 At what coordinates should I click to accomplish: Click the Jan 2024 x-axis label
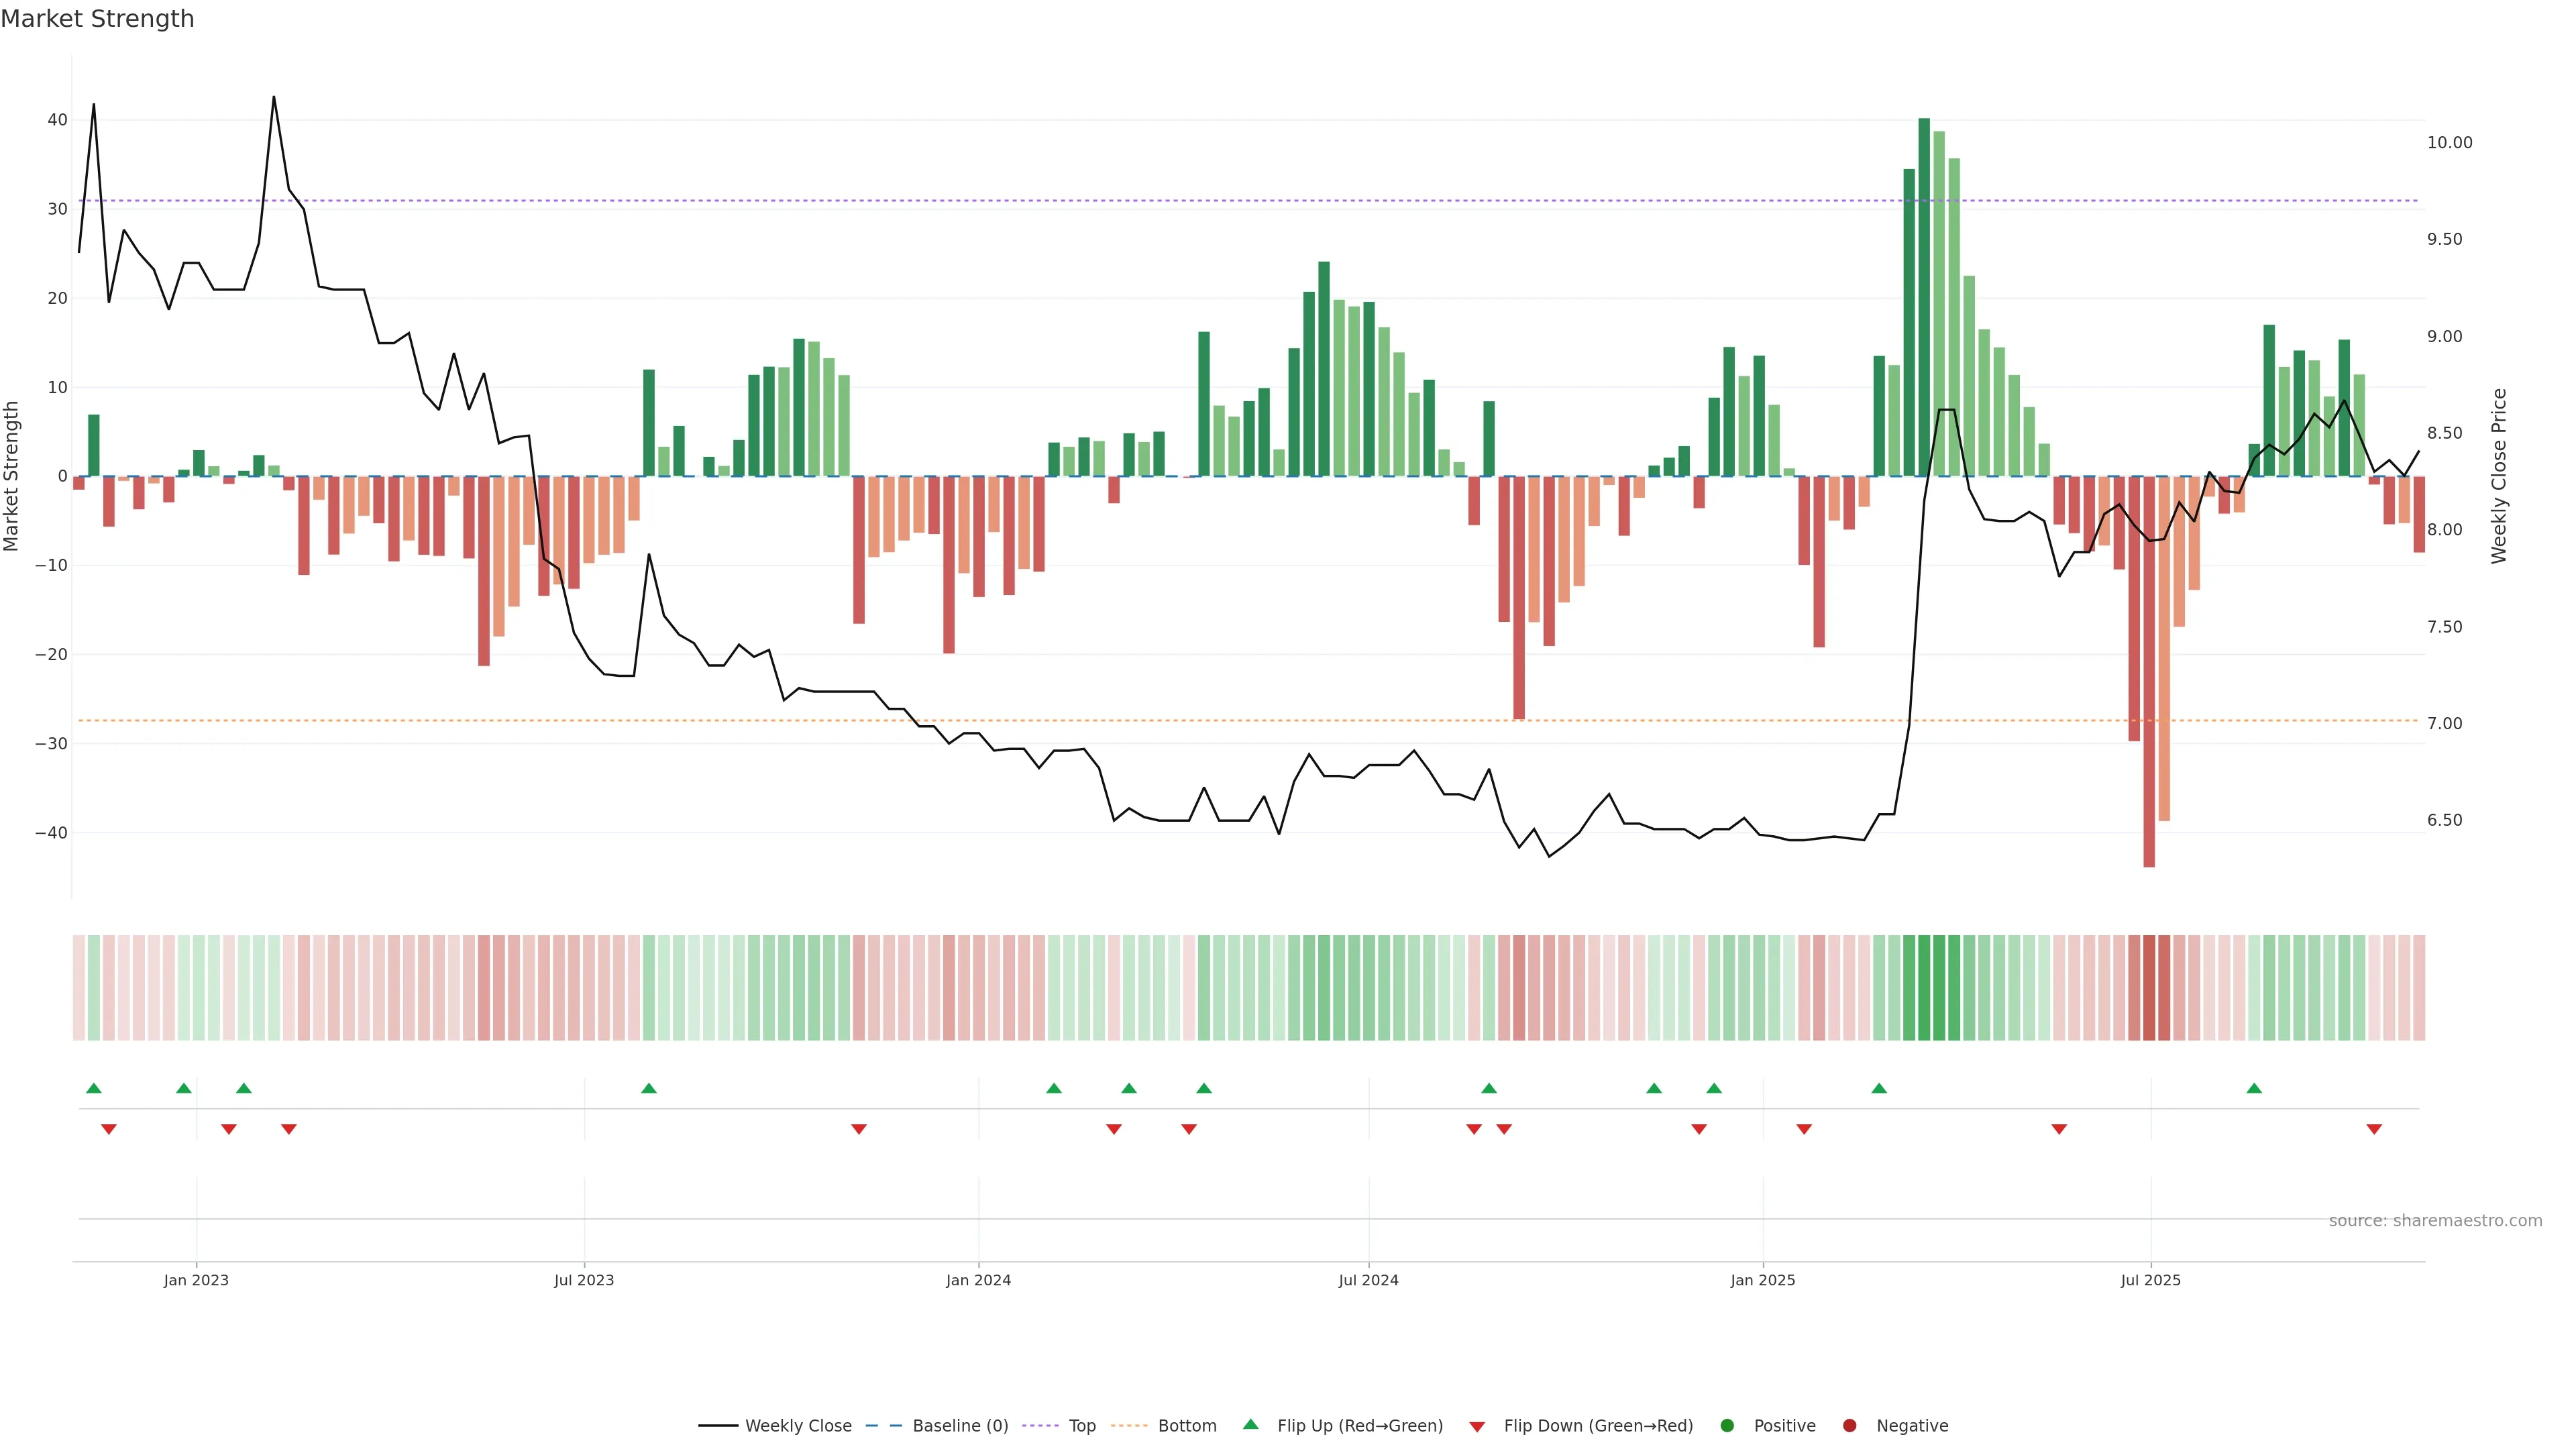(x=978, y=1280)
